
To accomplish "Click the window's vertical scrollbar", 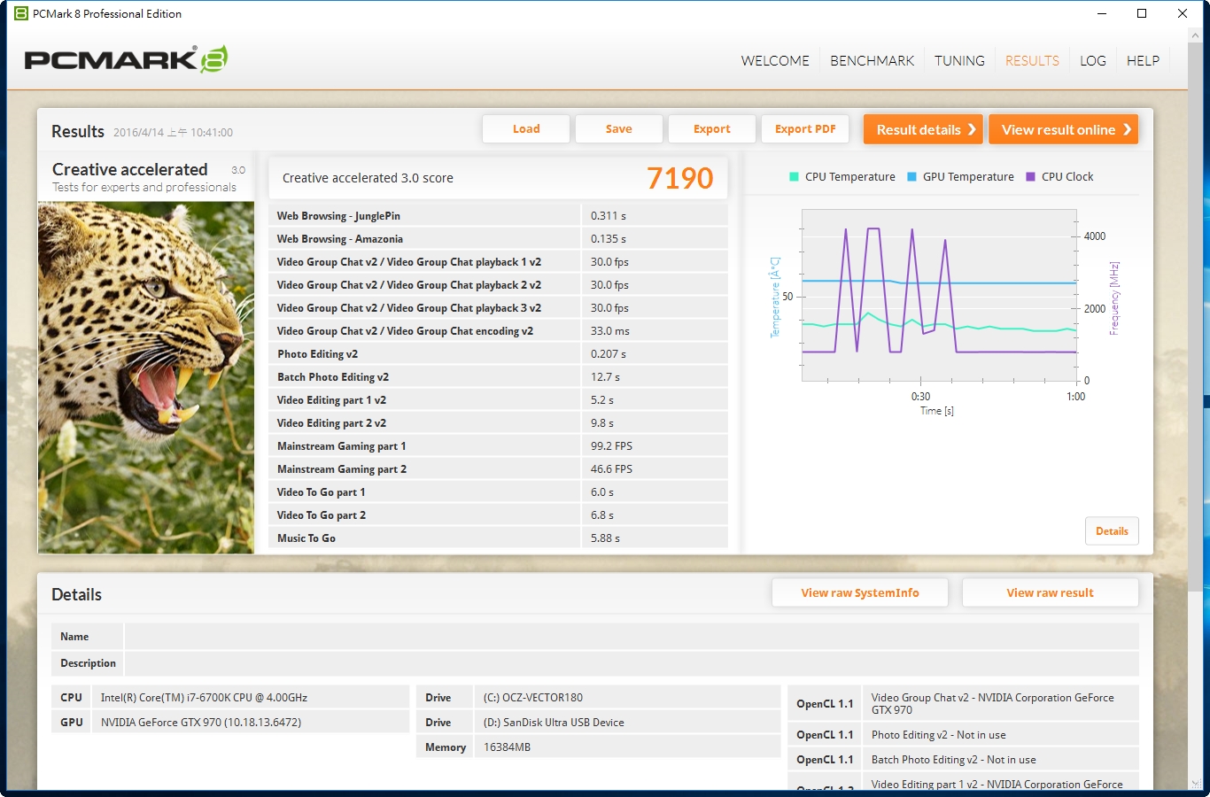I will pyautogui.click(x=1196, y=319).
